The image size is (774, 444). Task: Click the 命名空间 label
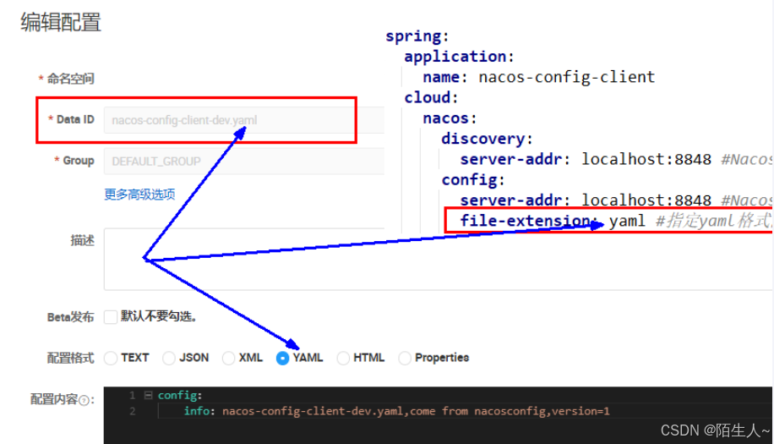(71, 79)
